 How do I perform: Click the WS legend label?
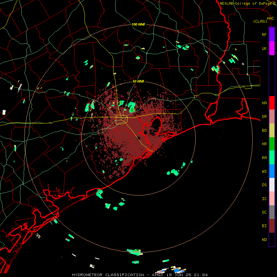pyautogui.click(x=264, y=171)
